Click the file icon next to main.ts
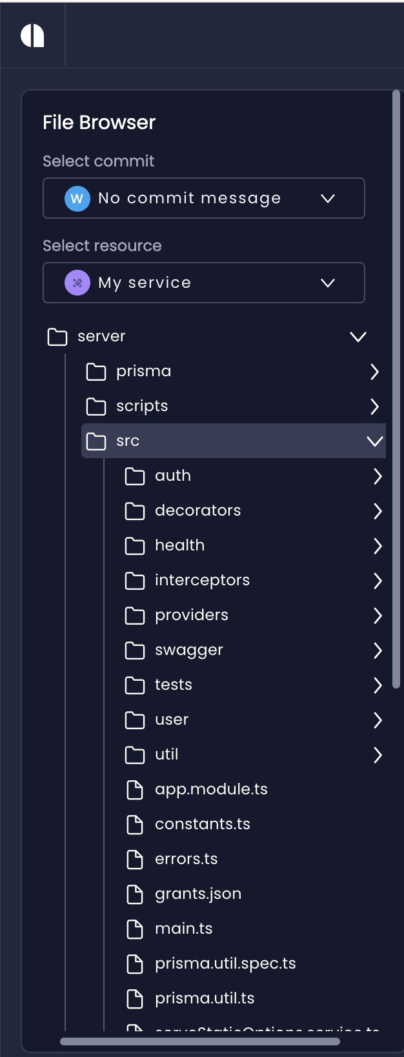The height and width of the screenshot is (1057, 404). click(135, 929)
